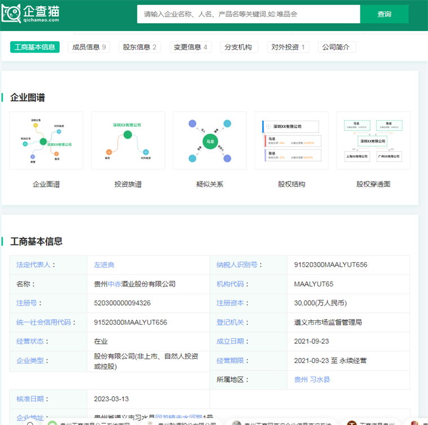Viewport: 428px width, 425px height.
Task: Click the 中赤 link in company name
Action: click(x=115, y=284)
